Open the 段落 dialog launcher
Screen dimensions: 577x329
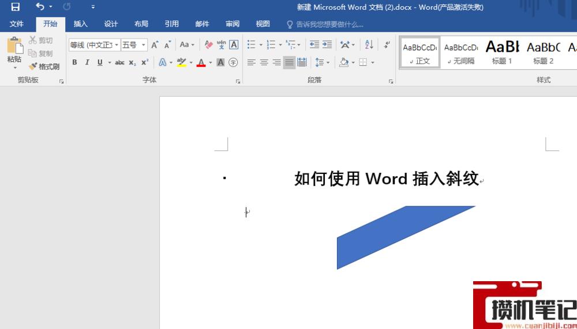coord(391,82)
